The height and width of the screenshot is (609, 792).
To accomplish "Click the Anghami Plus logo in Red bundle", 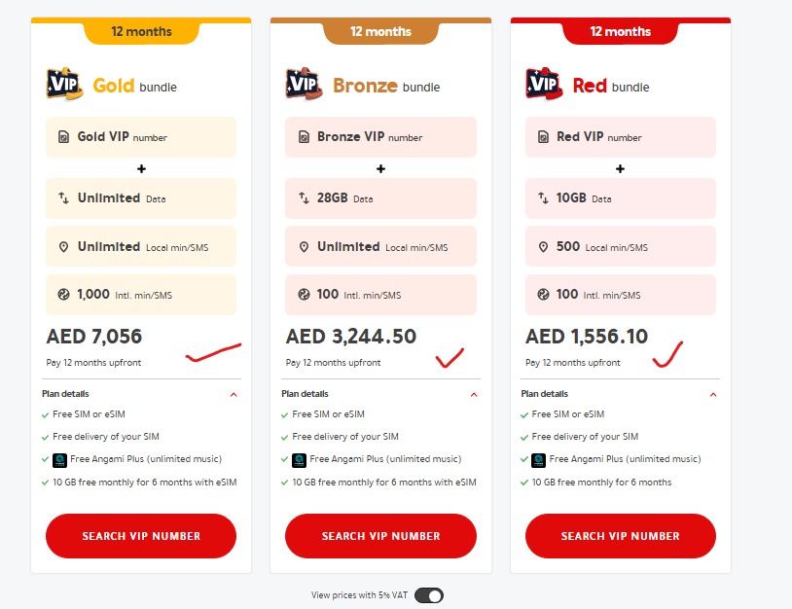I will coord(538,459).
